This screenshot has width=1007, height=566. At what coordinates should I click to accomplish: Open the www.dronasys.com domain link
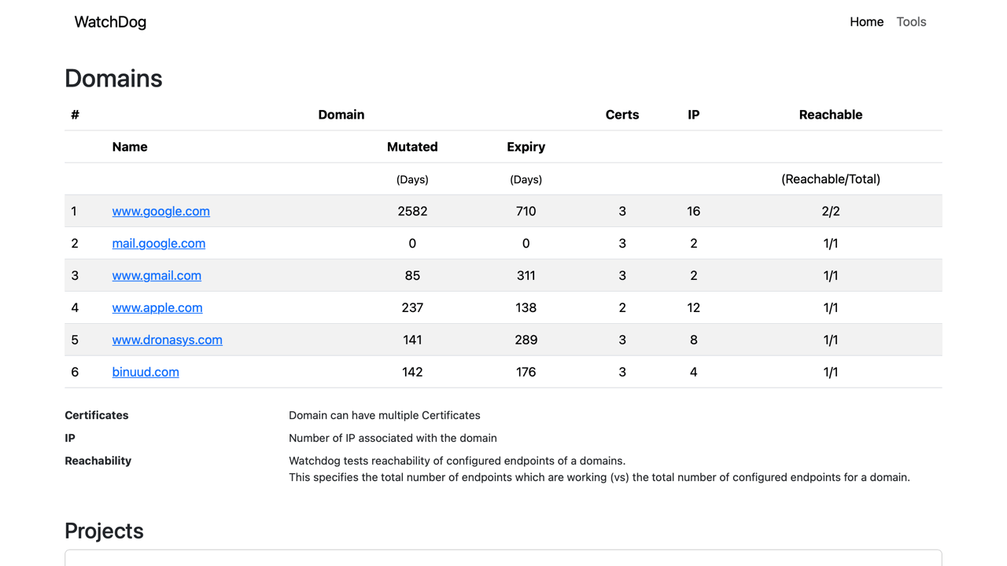coord(167,340)
